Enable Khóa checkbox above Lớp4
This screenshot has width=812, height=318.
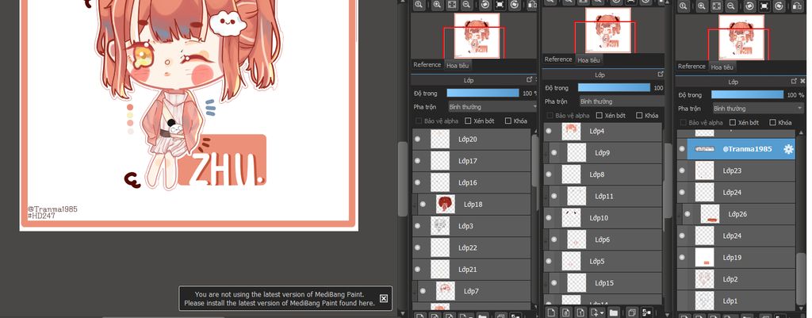(639, 116)
